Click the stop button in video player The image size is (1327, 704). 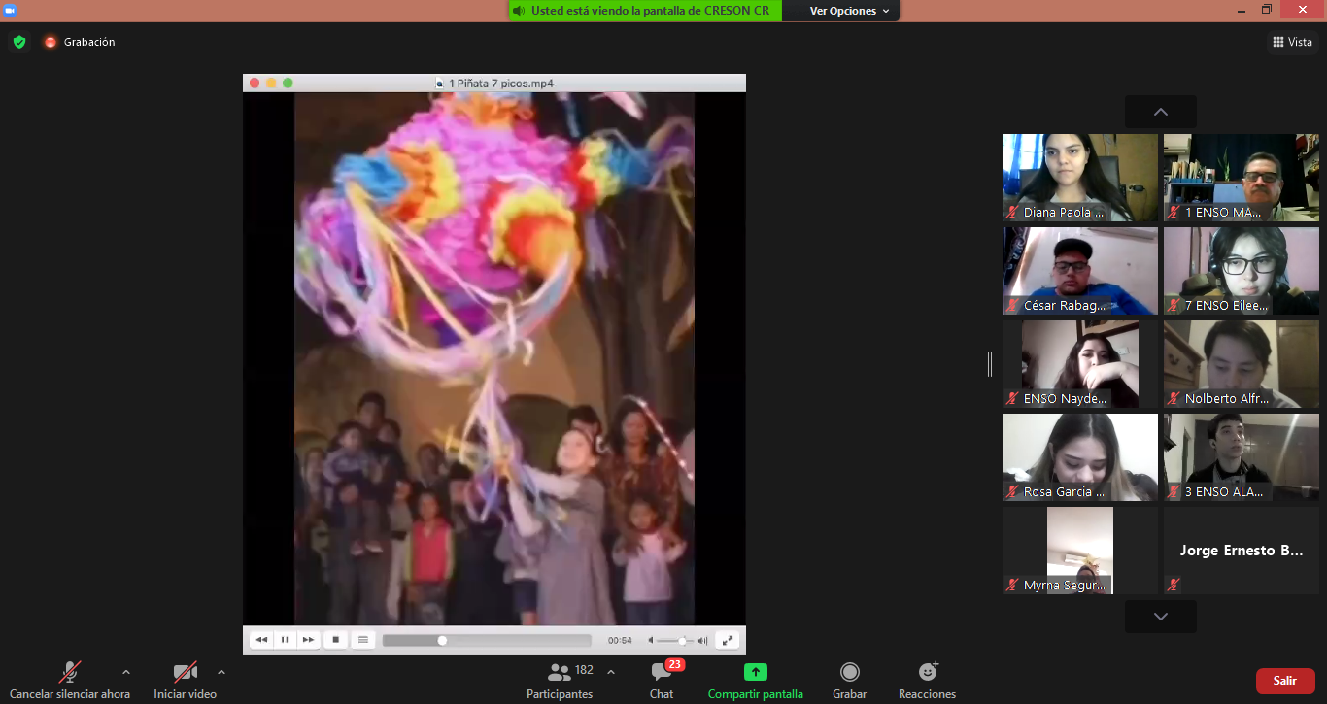click(335, 640)
